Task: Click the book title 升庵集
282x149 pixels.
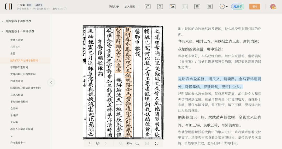Action: coord(21,5)
